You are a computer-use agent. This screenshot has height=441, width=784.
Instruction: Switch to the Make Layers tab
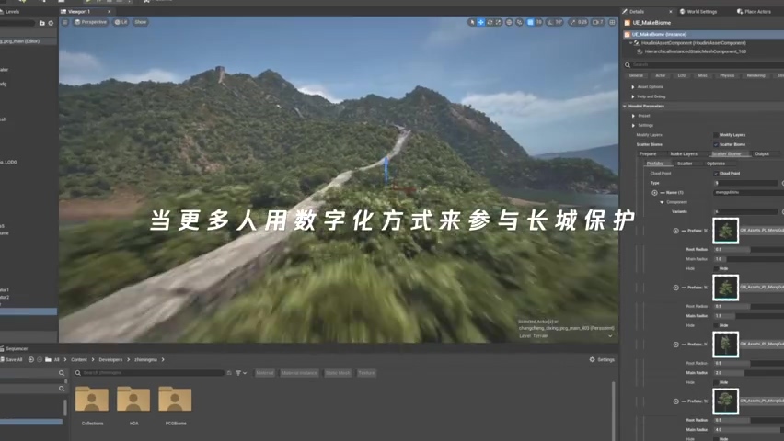tap(683, 153)
